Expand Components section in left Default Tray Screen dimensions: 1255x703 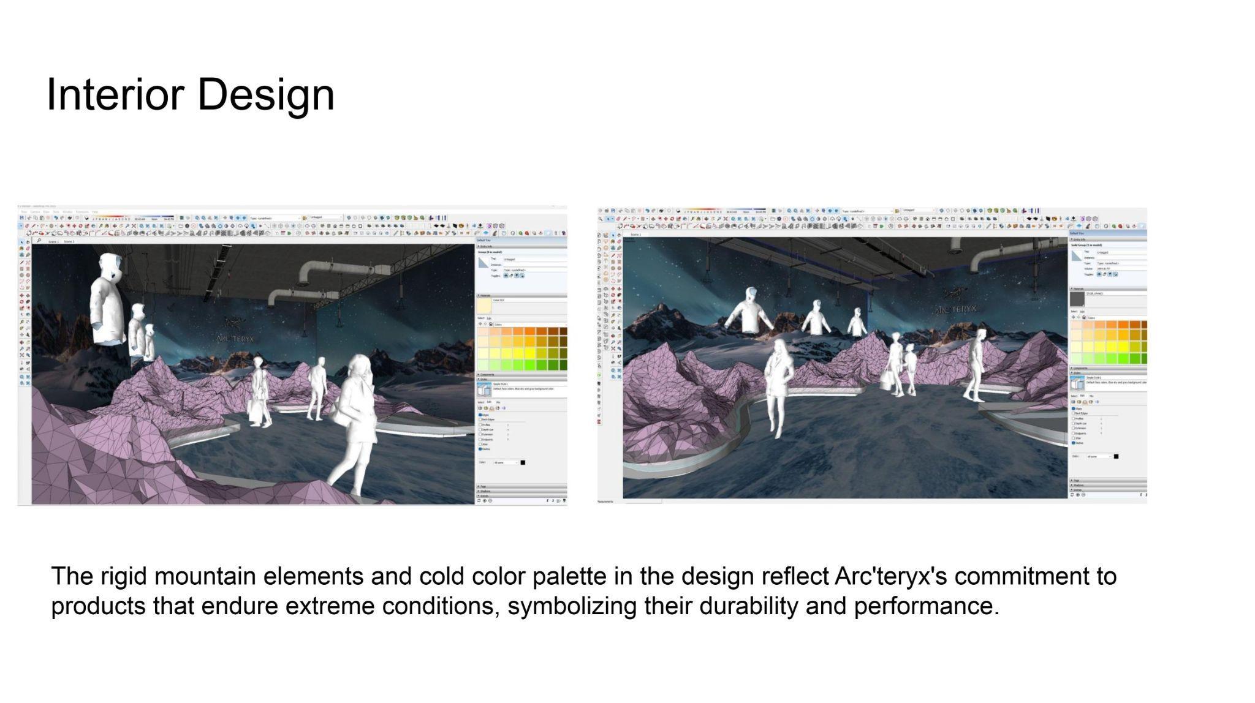[487, 374]
